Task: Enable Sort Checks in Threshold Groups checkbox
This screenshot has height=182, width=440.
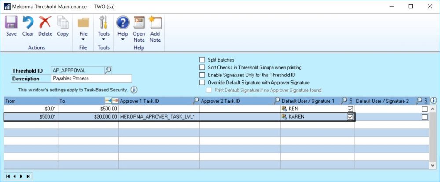Action: (202, 67)
